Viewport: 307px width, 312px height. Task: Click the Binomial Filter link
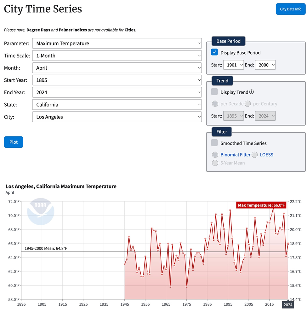click(x=235, y=155)
